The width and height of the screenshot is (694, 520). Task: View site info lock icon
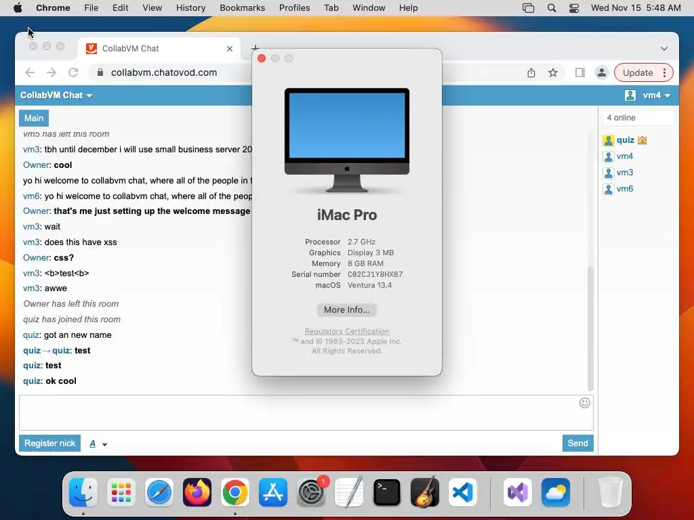click(x=100, y=72)
